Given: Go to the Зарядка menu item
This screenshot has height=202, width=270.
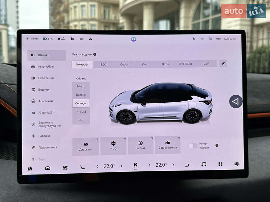Looking at the screenshot, I should pyautogui.click(x=44, y=136).
